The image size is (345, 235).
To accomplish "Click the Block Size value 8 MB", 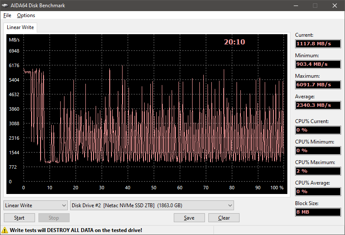I will 318,212.
